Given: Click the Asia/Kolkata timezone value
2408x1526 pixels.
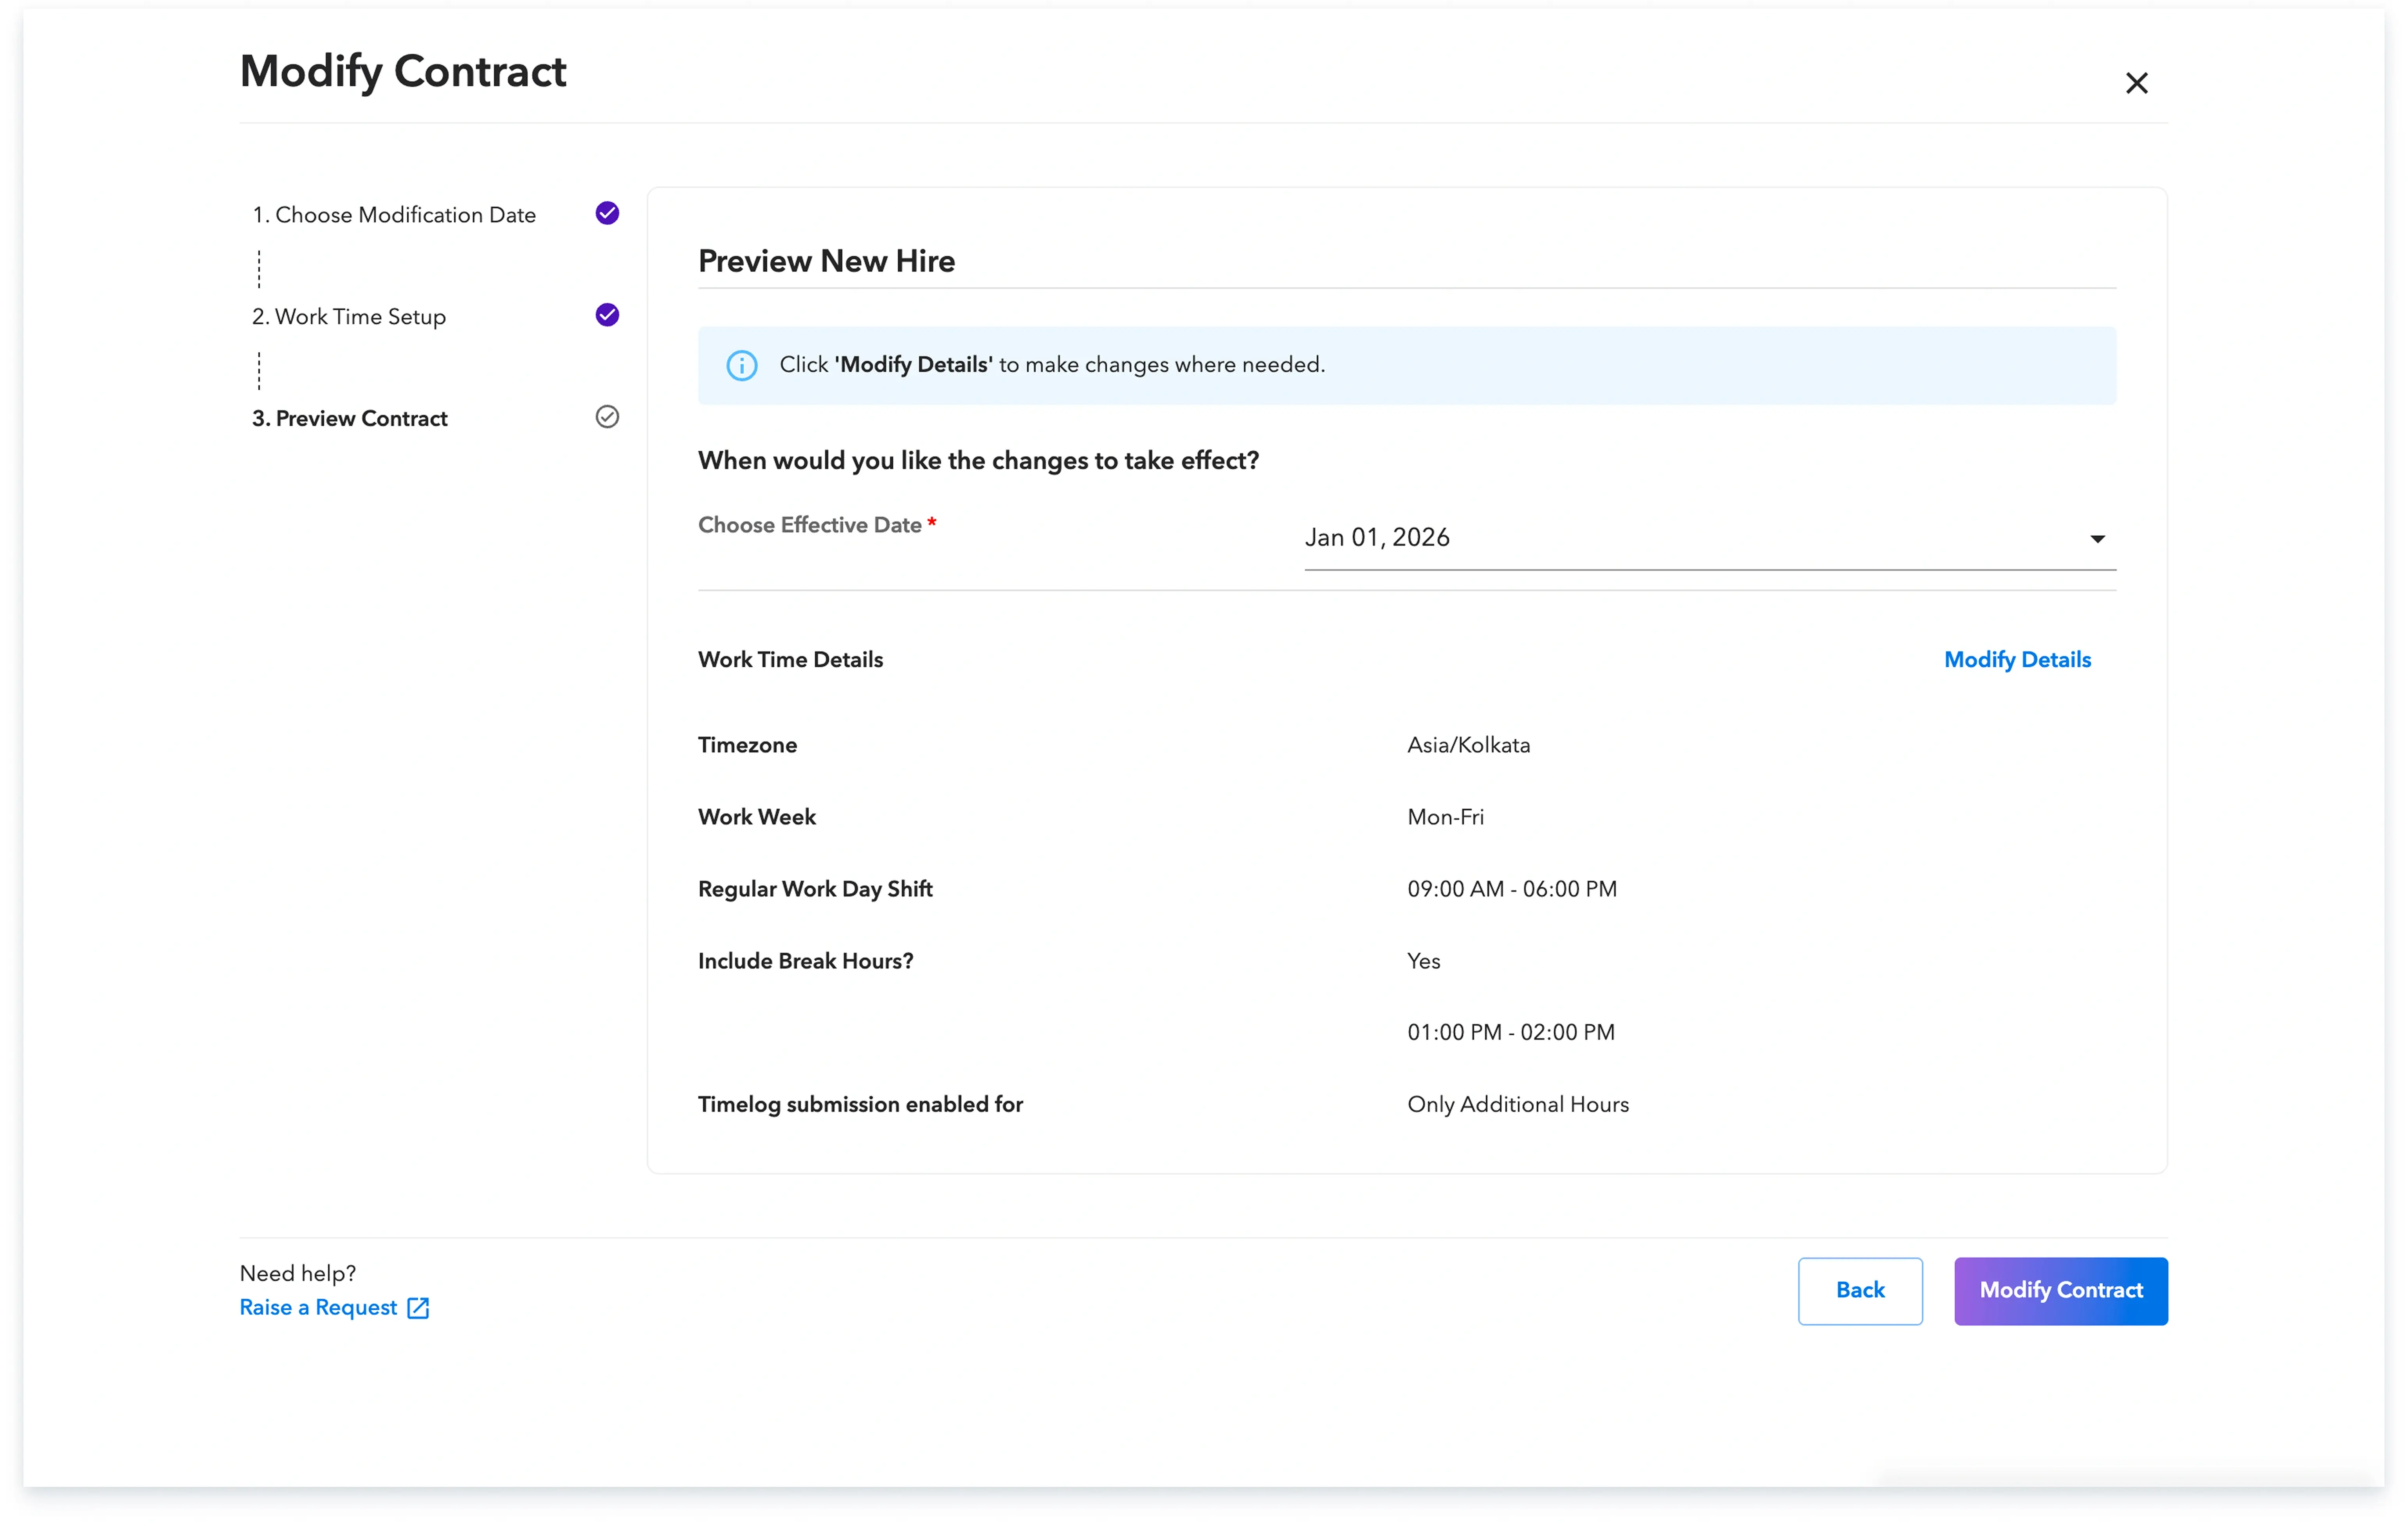Looking at the screenshot, I should click(1468, 745).
